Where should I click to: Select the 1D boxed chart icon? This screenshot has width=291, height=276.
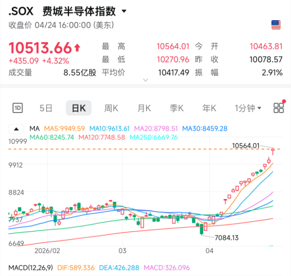point(17,108)
